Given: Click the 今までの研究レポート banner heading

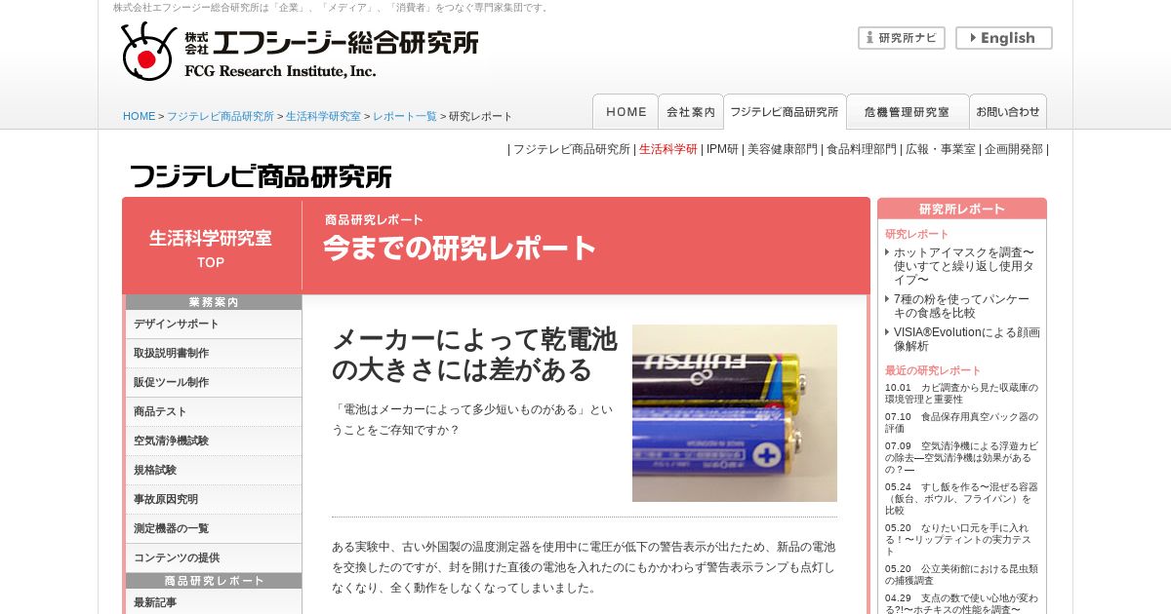Looking at the screenshot, I should tap(460, 249).
